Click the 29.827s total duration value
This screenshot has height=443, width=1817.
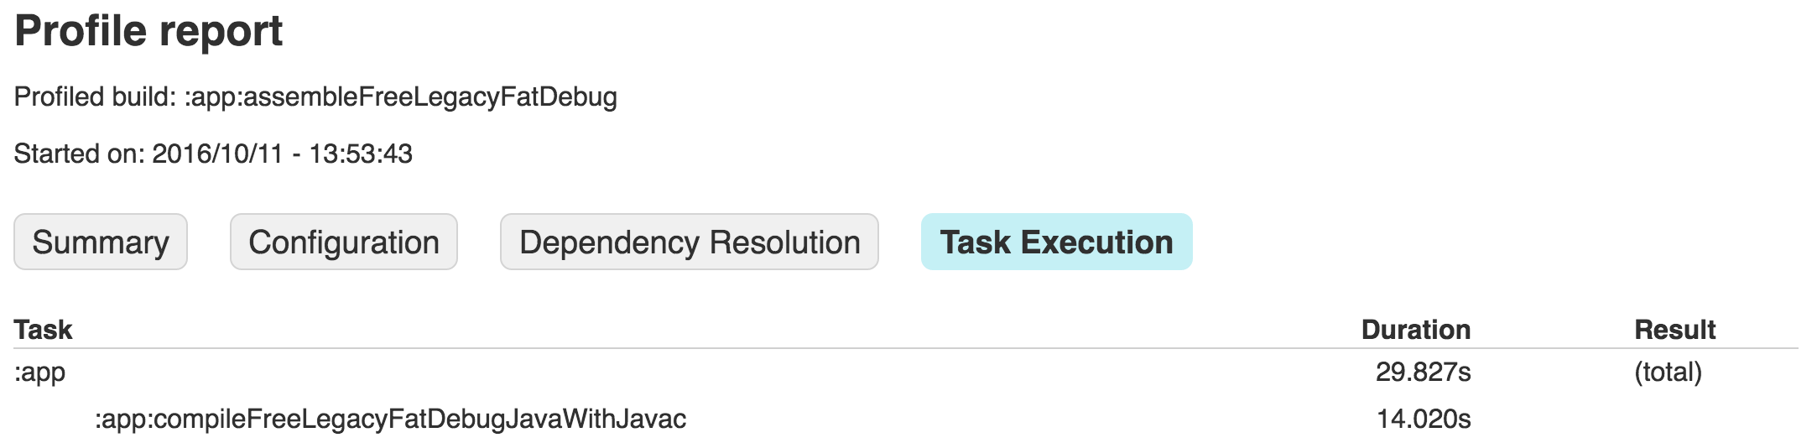(1423, 372)
